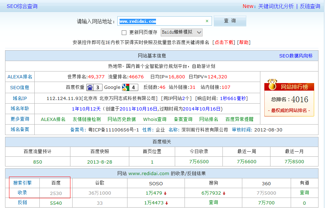Click the 帮助 link
This screenshot has height=208, width=325.
coord(244,43)
